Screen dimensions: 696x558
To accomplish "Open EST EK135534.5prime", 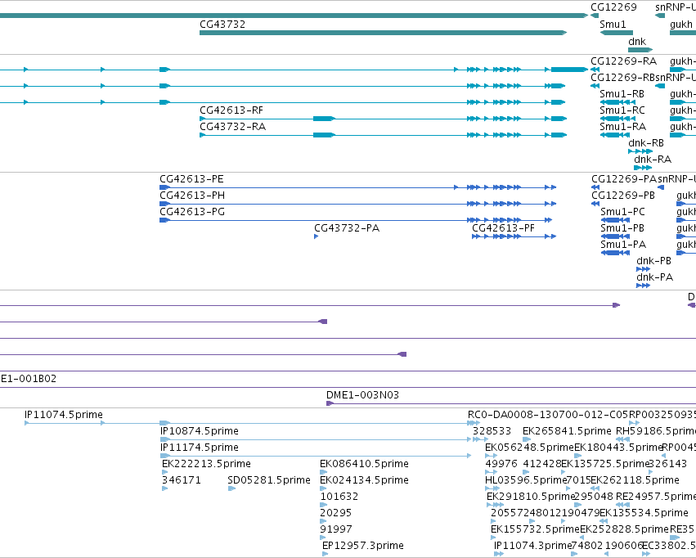I will point(644,513).
